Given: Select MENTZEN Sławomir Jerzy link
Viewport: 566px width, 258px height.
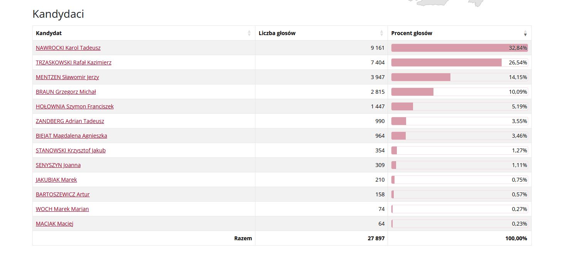Looking at the screenshot, I should pyautogui.click(x=67, y=77).
